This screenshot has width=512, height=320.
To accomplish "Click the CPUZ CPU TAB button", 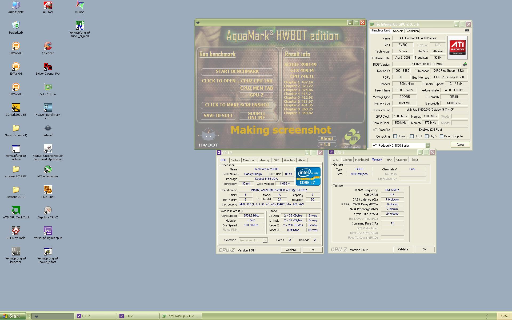I will 256,81.
